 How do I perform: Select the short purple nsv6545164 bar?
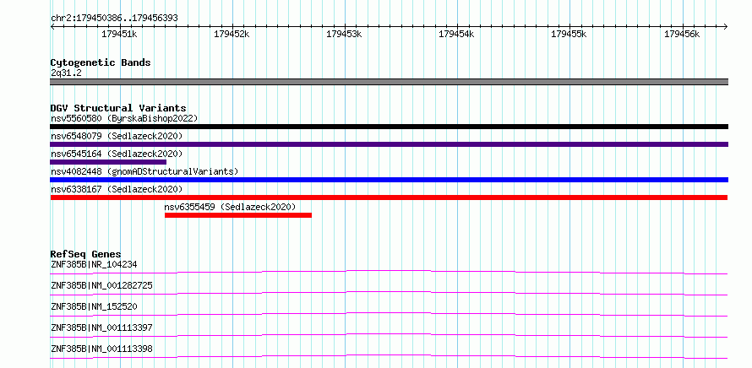point(108,162)
